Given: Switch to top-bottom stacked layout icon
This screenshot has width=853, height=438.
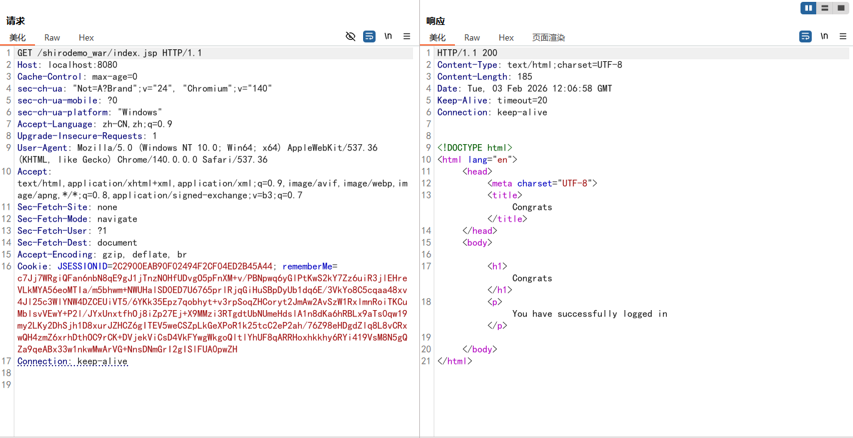Looking at the screenshot, I should (825, 8).
